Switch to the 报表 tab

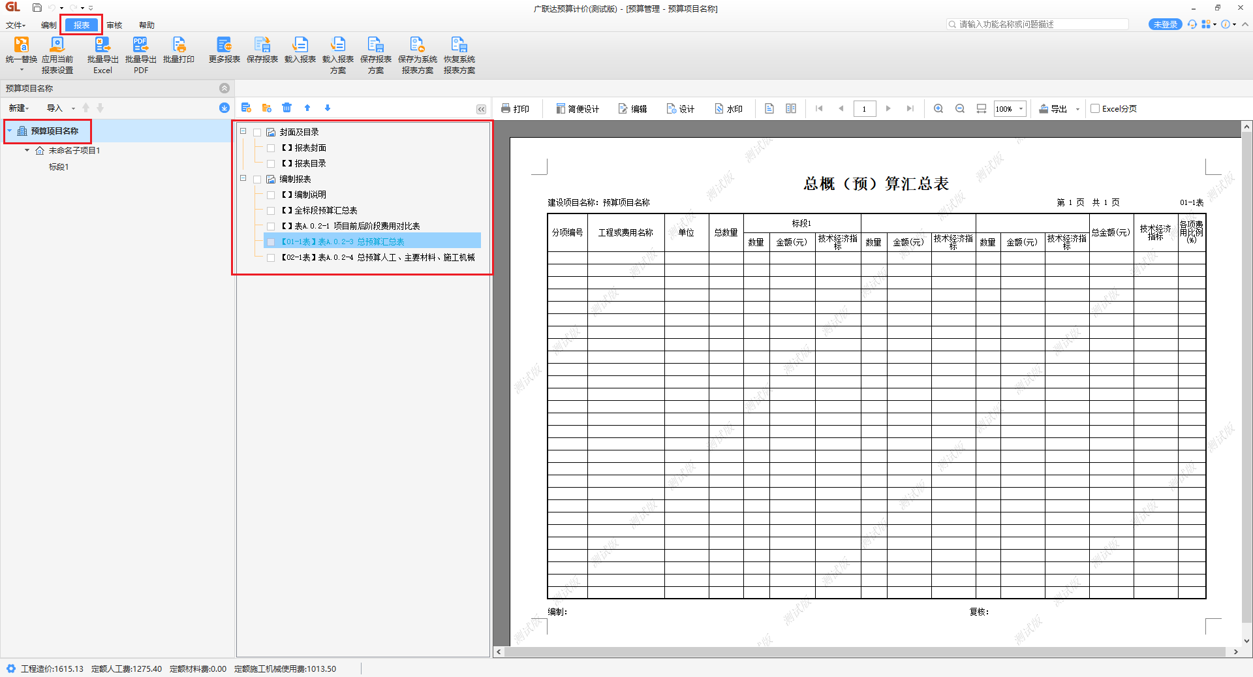(82, 25)
